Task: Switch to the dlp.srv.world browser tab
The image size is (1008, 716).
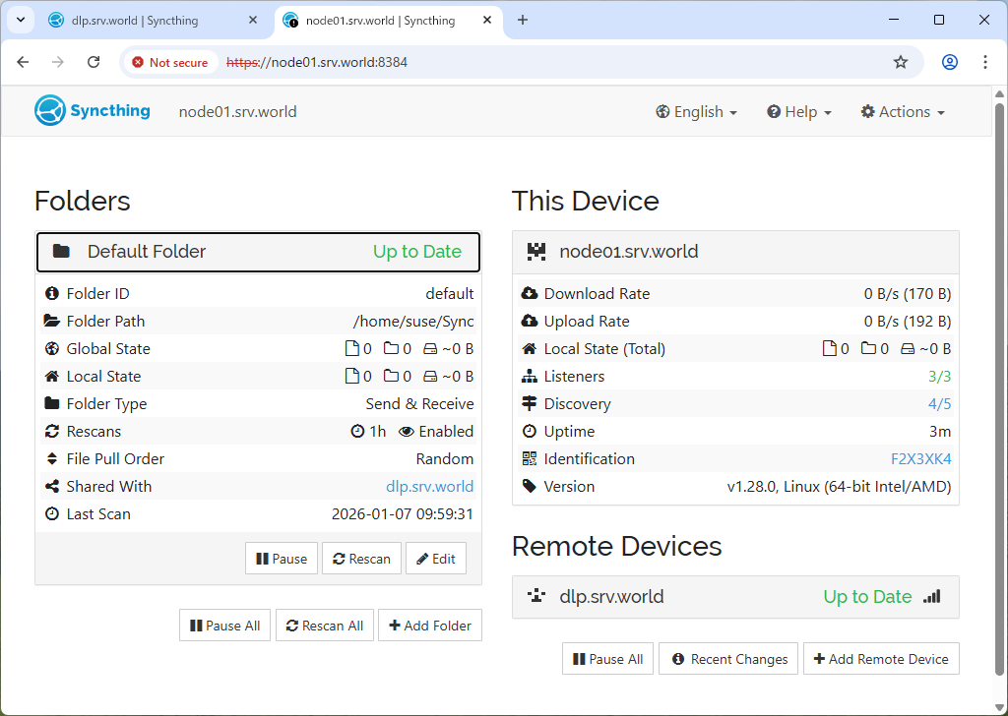Action: pos(134,20)
